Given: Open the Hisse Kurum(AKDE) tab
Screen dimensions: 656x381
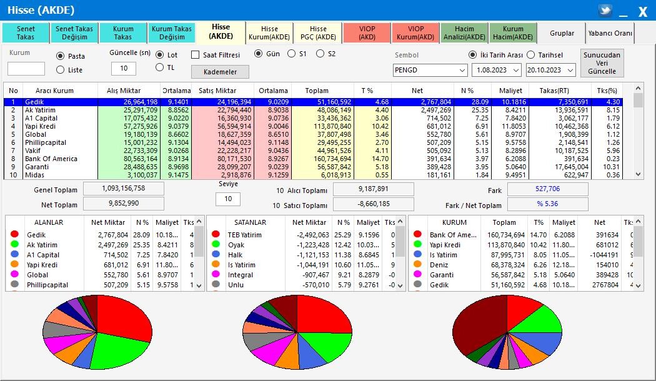Looking at the screenshot, I should click(269, 33).
